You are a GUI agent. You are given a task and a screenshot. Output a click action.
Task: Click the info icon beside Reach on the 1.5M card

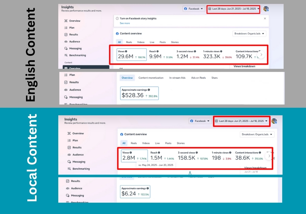coord(159,152)
